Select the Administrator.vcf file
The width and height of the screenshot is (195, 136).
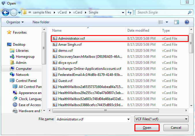click(x=120, y=39)
